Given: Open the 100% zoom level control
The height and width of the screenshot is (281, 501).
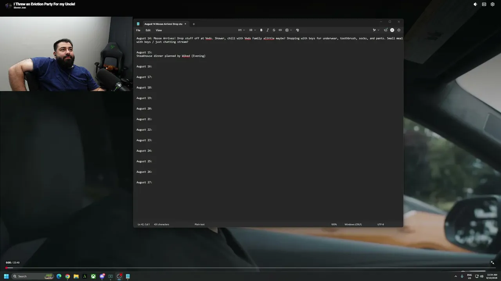Looking at the screenshot, I should point(334,224).
